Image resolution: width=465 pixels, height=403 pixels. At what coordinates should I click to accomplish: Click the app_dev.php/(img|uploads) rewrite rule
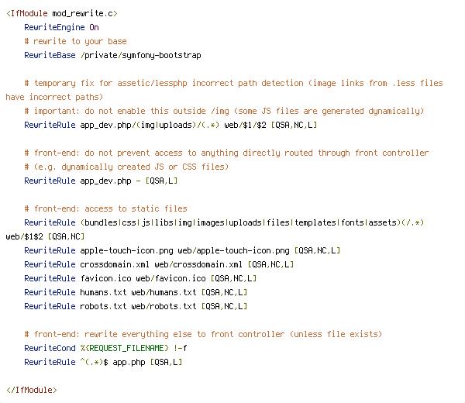click(170, 125)
